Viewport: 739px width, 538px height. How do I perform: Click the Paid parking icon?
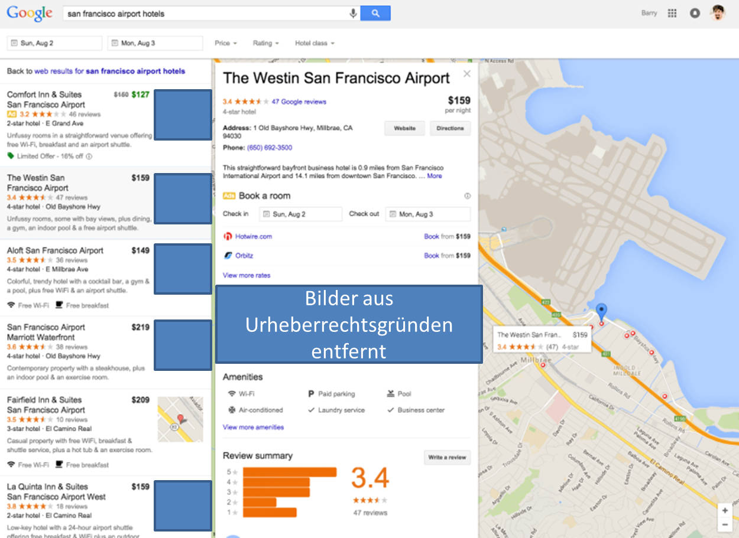(x=310, y=393)
